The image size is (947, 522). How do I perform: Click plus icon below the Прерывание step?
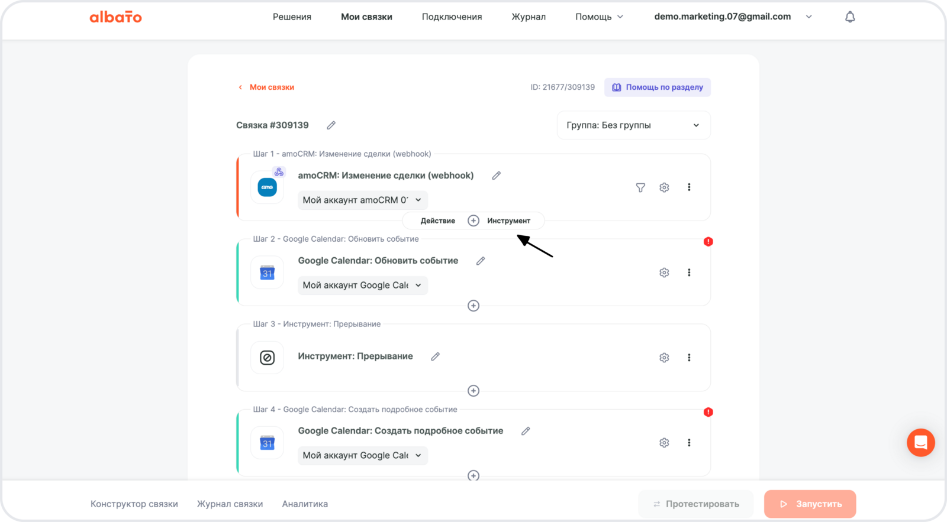(x=474, y=391)
